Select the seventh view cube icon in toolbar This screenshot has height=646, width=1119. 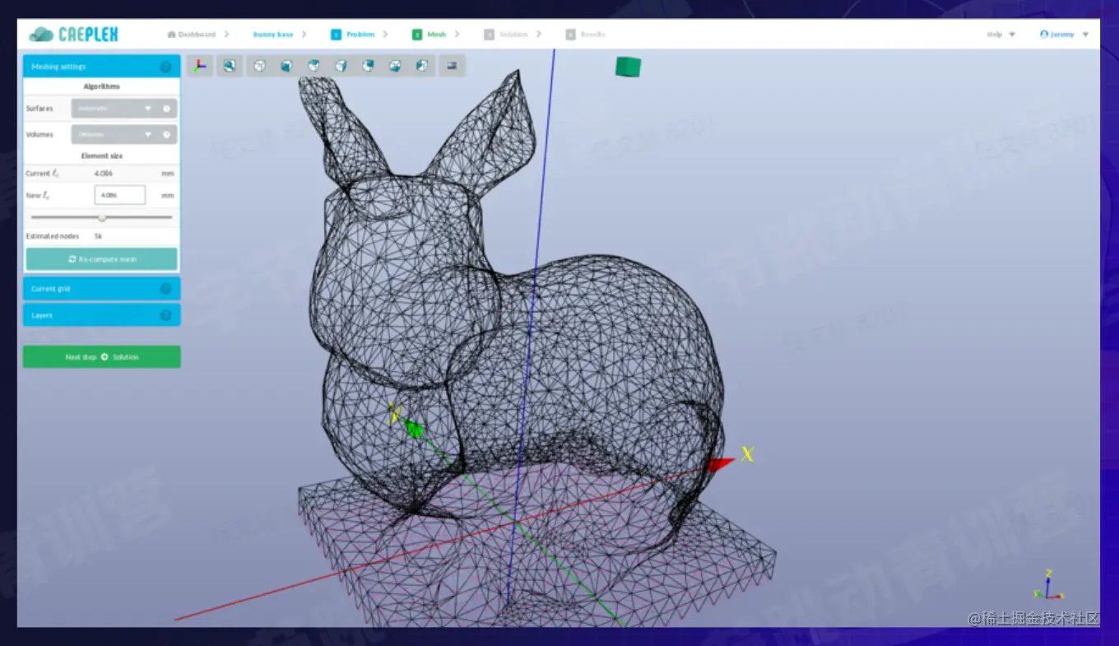click(421, 66)
